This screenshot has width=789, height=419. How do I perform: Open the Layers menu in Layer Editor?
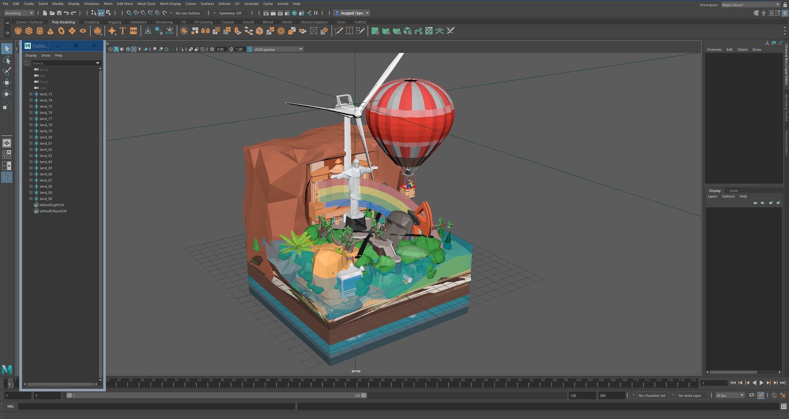(713, 196)
